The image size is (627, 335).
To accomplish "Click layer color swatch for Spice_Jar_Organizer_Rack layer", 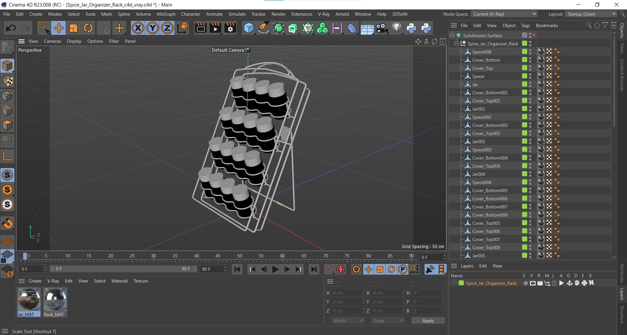I will [461, 283].
